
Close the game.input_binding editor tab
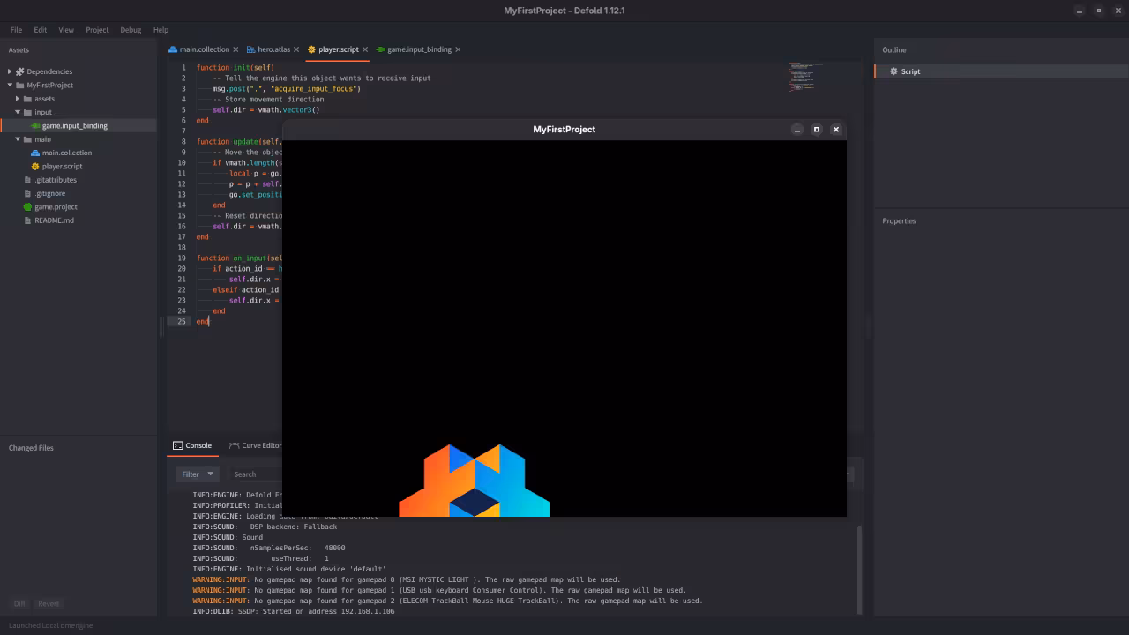pos(458,49)
